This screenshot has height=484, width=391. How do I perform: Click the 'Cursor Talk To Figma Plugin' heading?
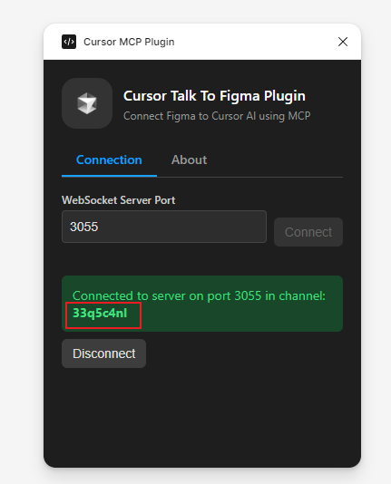coord(214,96)
